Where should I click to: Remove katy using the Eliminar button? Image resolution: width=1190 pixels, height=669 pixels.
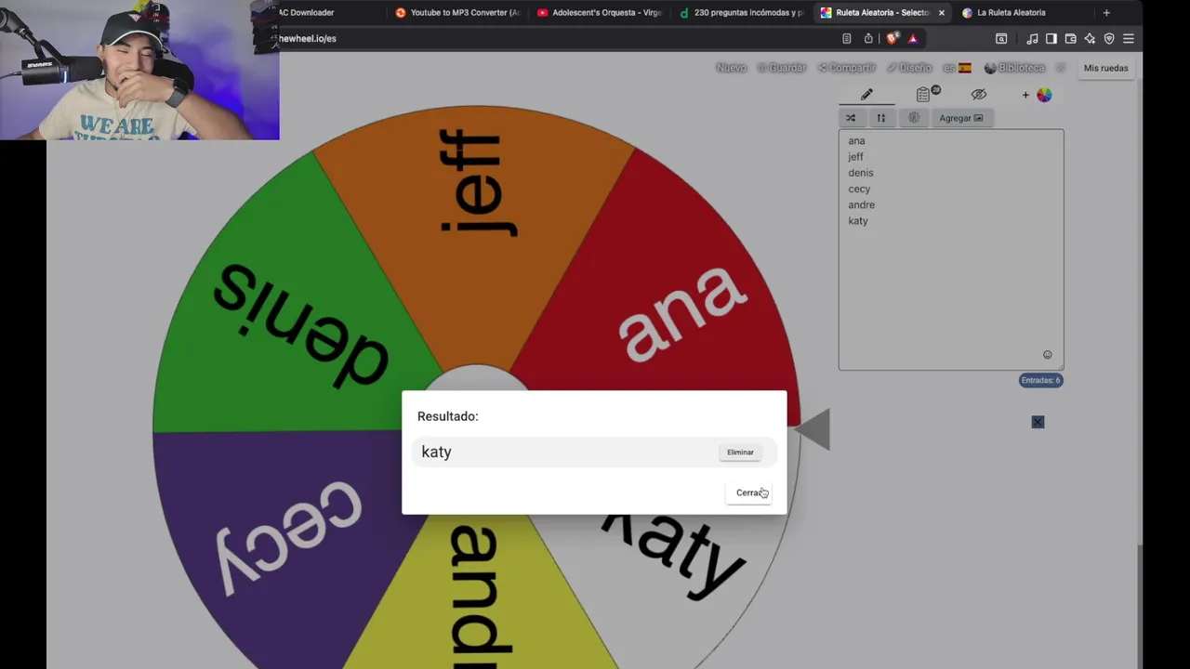(740, 453)
